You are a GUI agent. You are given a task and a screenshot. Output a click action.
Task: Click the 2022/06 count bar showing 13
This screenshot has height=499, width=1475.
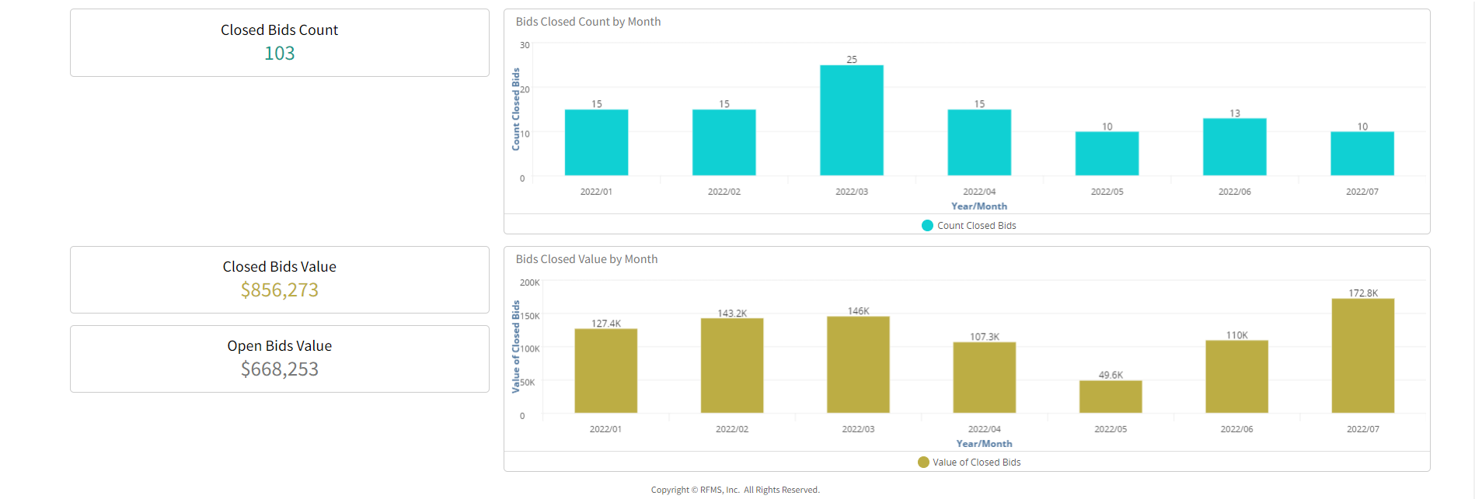point(1235,147)
